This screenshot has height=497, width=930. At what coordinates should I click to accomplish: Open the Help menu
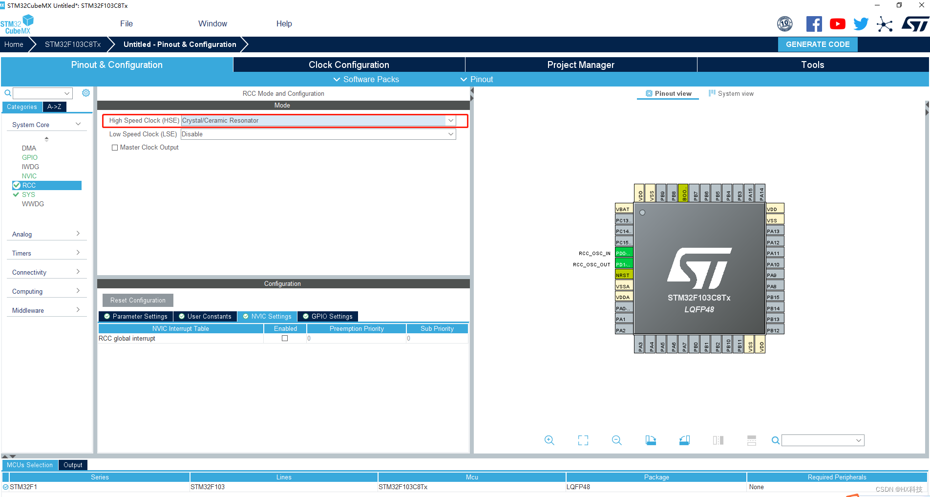pyautogui.click(x=284, y=23)
